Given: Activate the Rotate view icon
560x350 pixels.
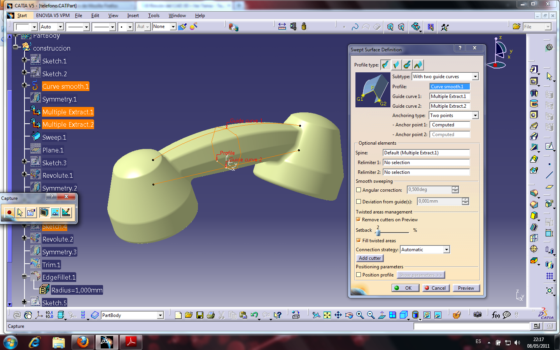Looking at the screenshot, I should tap(349, 315).
